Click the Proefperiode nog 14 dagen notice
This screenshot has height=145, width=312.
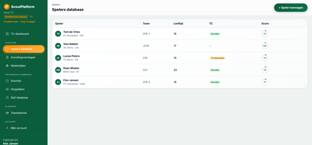pos(19,22)
